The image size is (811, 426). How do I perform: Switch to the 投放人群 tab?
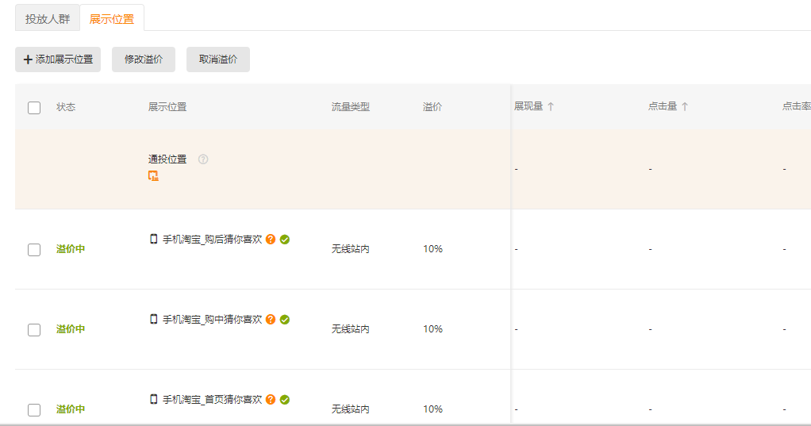coord(48,19)
